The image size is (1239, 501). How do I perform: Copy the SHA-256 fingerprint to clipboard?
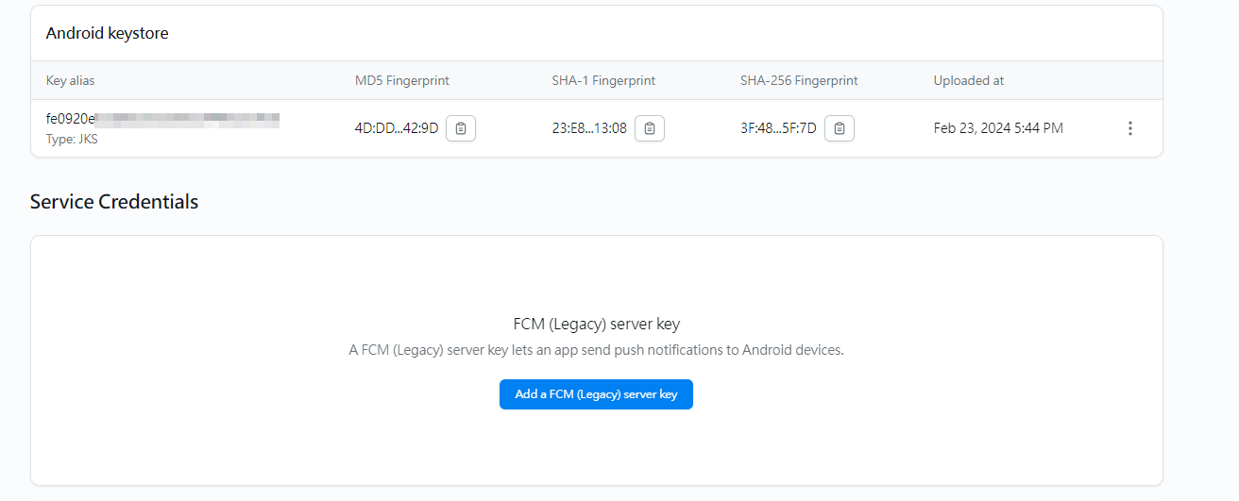tap(840, 128)
